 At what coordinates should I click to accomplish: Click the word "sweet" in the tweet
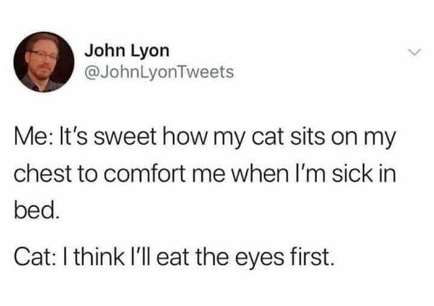pos(125,137)
